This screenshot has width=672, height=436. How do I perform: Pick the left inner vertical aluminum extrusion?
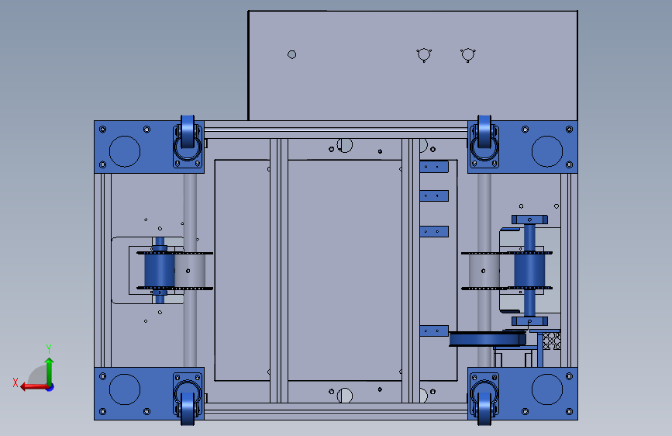[x=278, y=270]
